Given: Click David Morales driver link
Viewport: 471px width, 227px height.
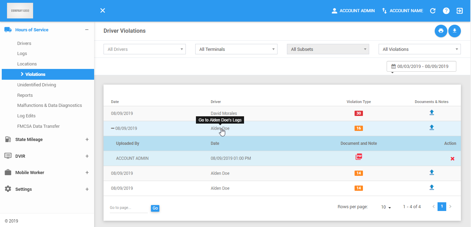Looking at the screenshot, I should [x=224, y=113].
